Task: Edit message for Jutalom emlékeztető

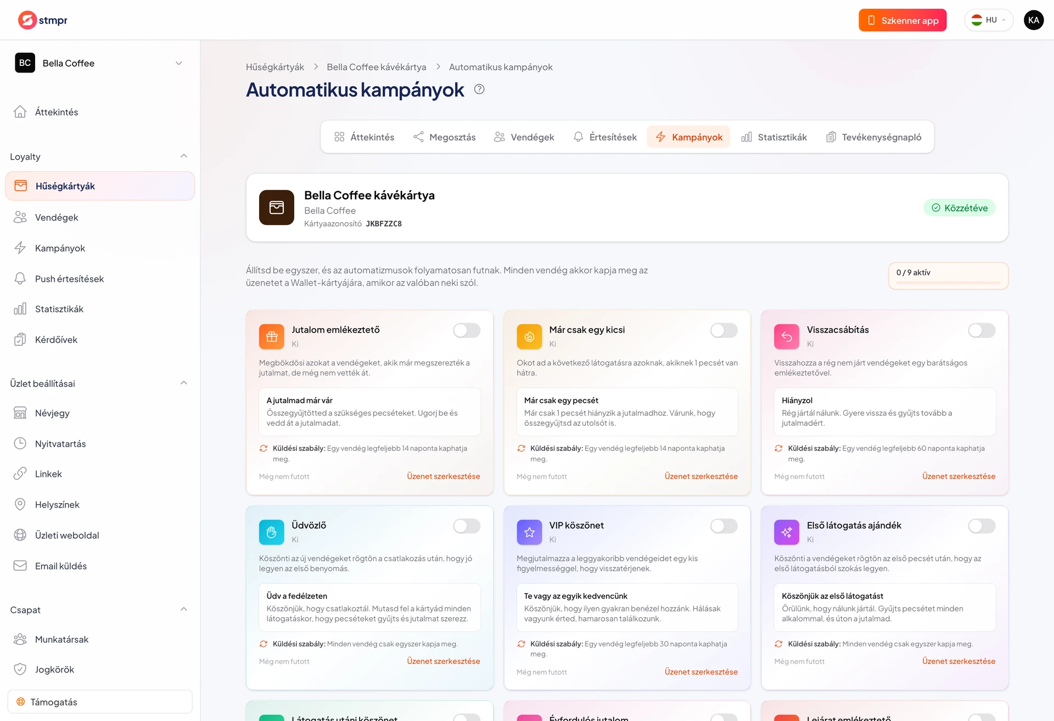Action: click(444, 476)
